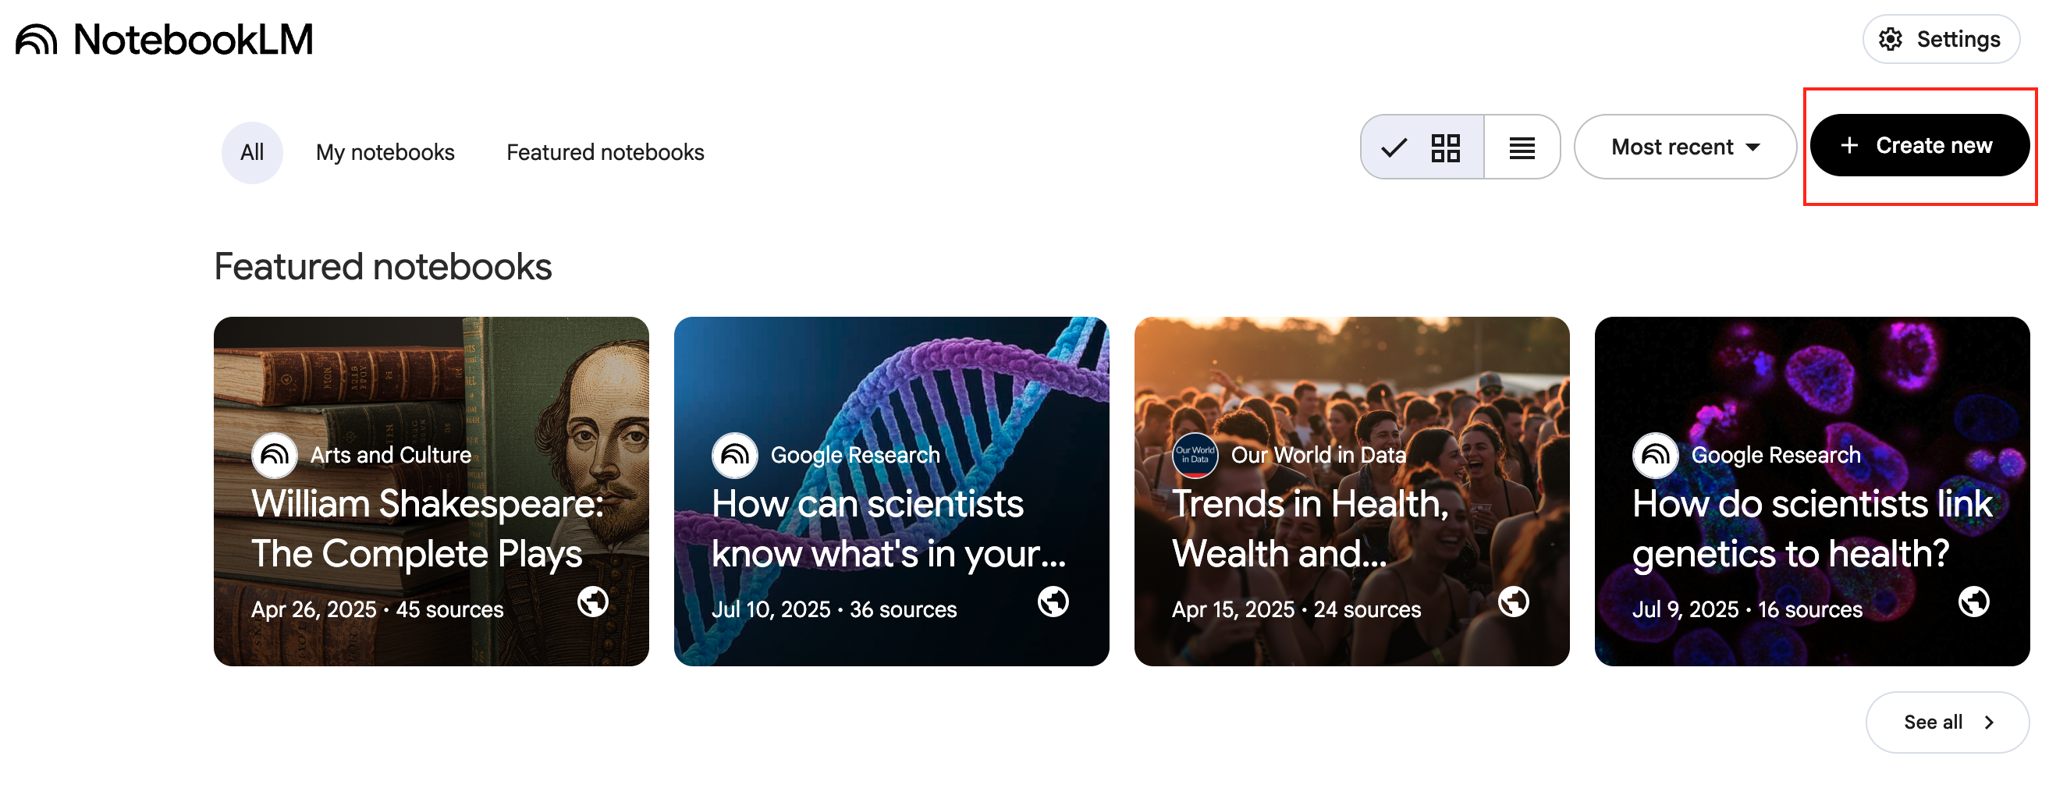Image resolution: width=2049 pixels, height=788 pixels.
Task: Click globe icon on Shakespeare notebook card
Action: coord(592,602)
